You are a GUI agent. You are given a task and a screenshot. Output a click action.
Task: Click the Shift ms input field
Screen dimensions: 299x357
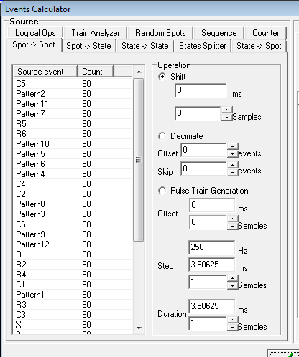click(x=201, y=90)
